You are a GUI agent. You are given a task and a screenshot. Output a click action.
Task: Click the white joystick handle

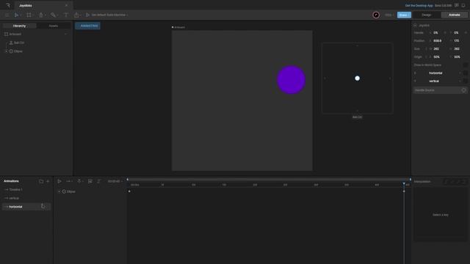(x=357, y=78)
